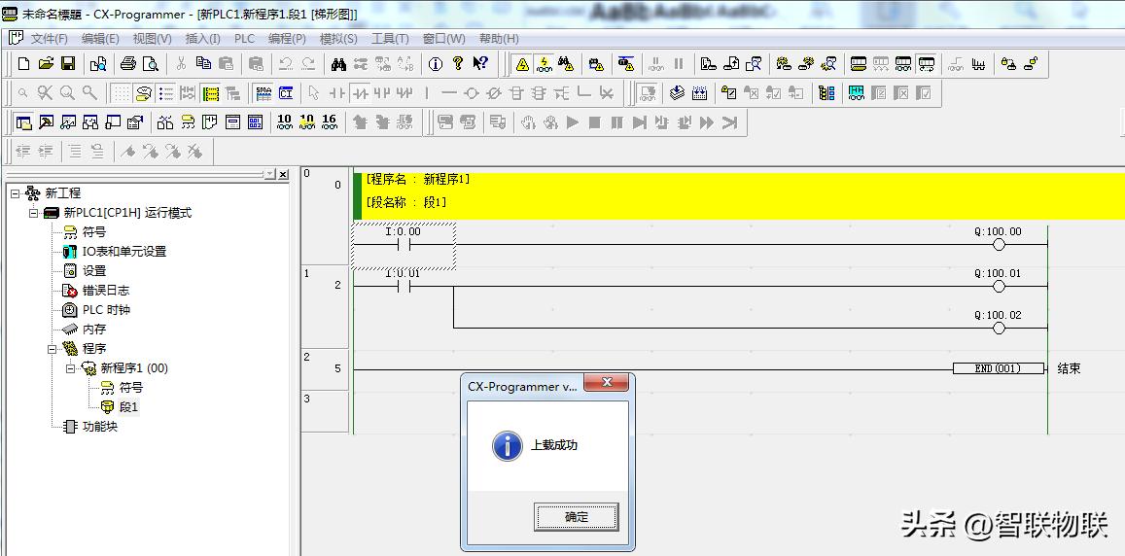Click the Print icon
1125x556 pixels.
click(x=127, y=64)
